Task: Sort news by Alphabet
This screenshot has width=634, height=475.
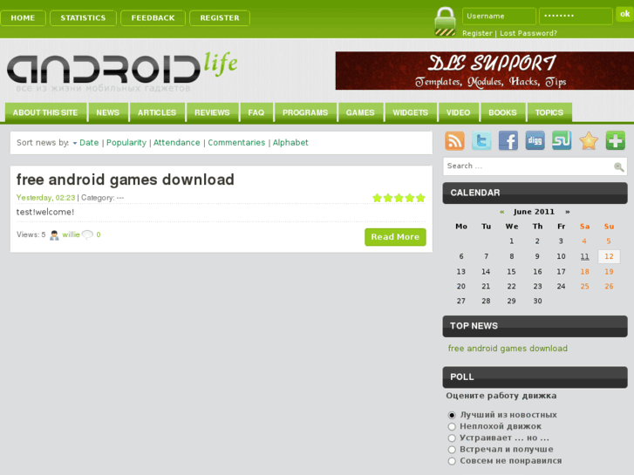Action: point(290,142)
